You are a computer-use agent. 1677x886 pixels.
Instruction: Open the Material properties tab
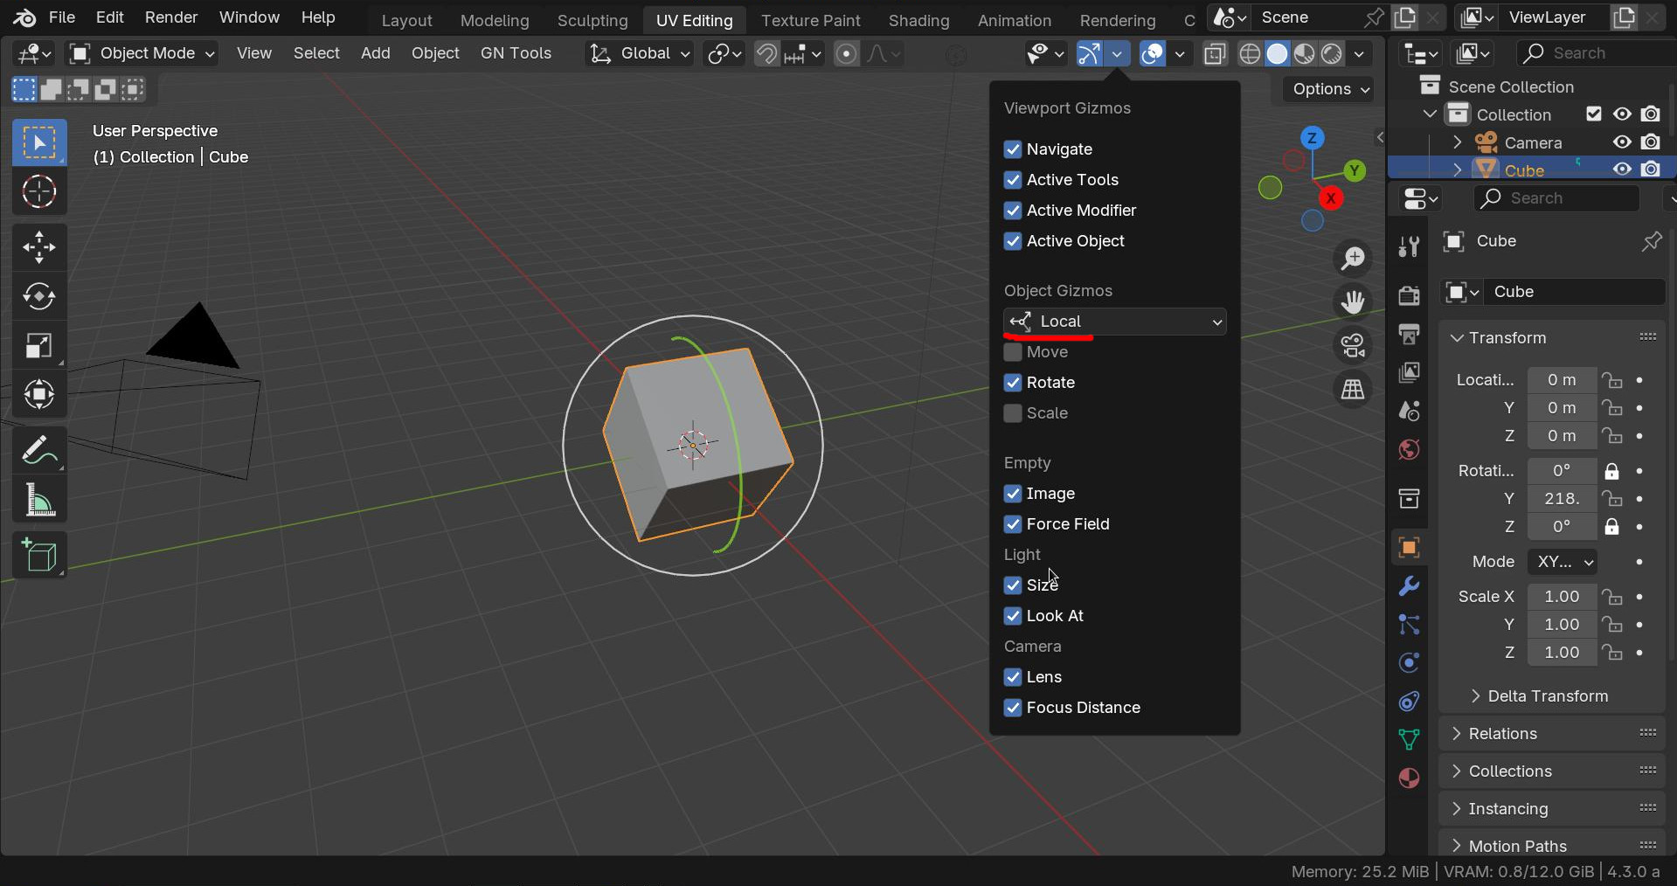[1409, 779]
